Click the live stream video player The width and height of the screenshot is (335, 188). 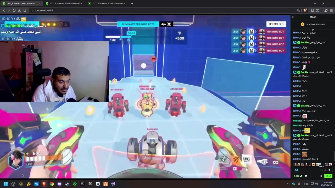click(145, 97)
